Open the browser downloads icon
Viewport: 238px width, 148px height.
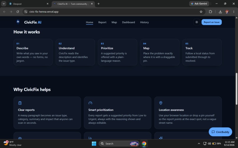[220, 12]
